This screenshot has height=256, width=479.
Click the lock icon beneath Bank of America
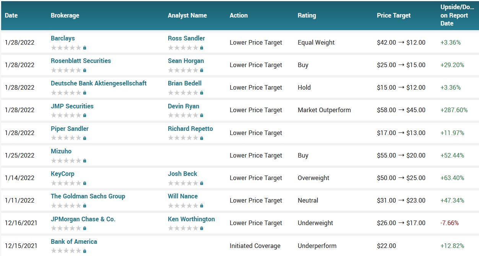pos(84,251)
